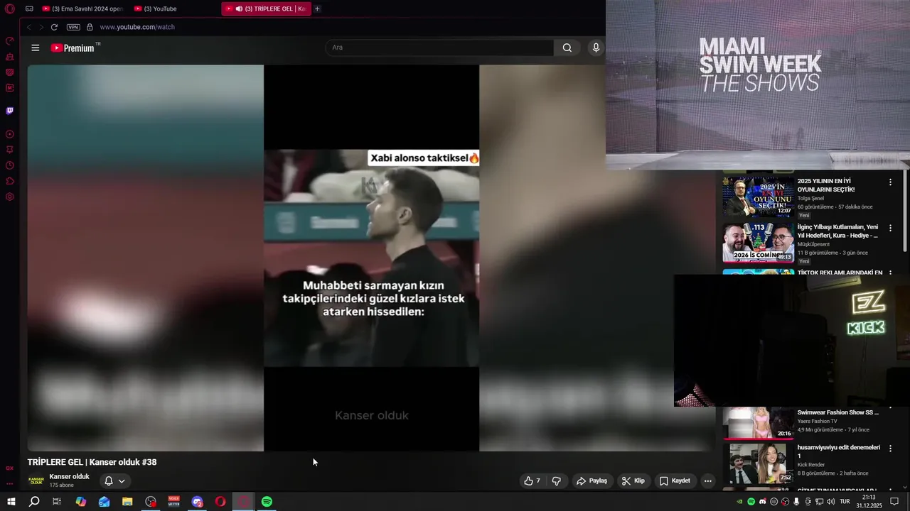Open Twitch panel in Opera sidebar
The height and width of the screenshot is (511, 910).
pyautogui.click(x=10, y=111)
